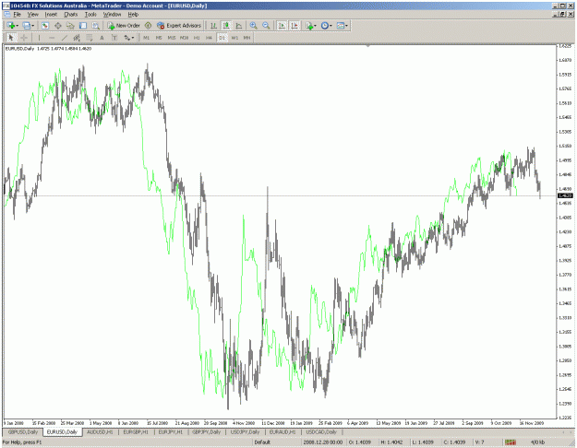Click the Periods clock icon
This screenshot has height=448, width=577.
325,26
